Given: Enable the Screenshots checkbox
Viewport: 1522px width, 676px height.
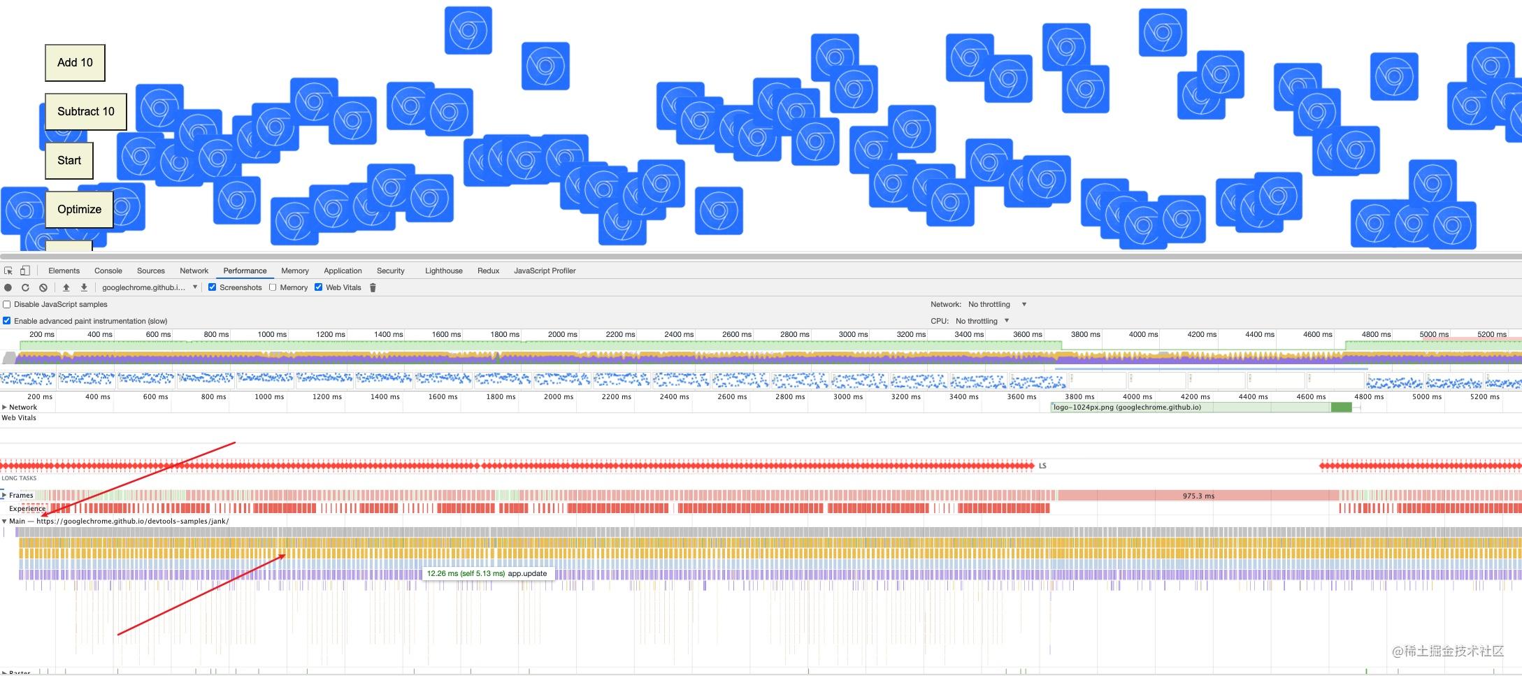Looking at the screenshot, I should point(212,287).
